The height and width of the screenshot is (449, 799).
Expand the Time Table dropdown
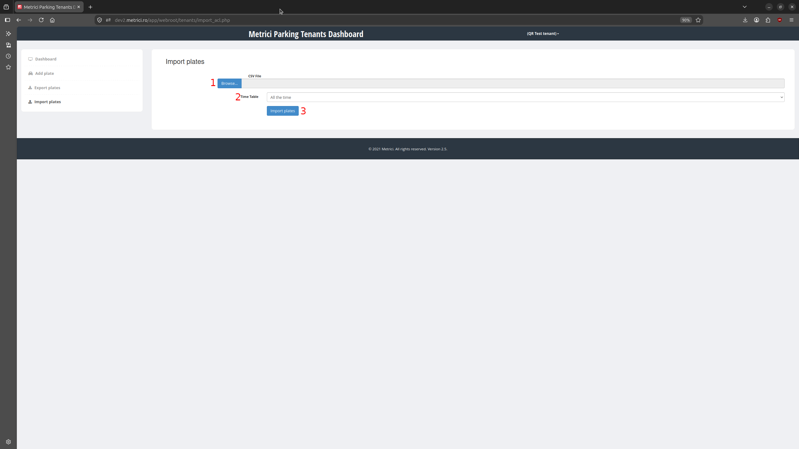[526, 97]
